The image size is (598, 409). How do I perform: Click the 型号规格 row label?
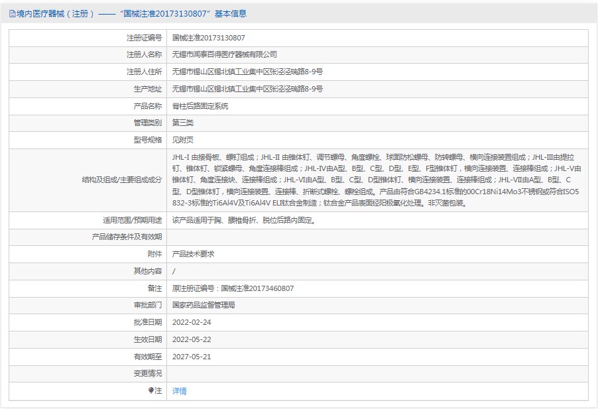pyautogui.click(x=148, y=140)
